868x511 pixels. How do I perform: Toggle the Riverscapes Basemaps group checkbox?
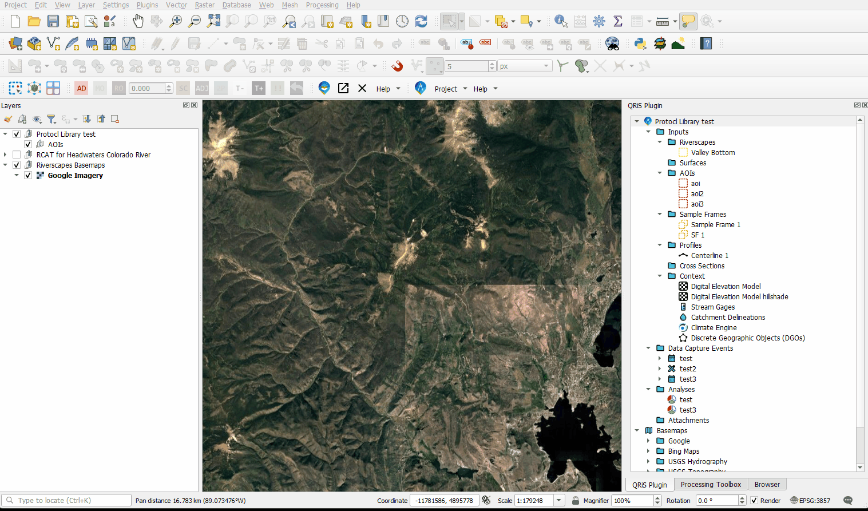click(17, 165)
